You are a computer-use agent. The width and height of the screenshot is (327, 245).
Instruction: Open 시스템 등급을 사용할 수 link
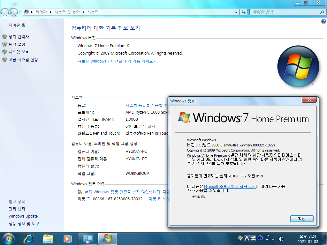[146, 105]
